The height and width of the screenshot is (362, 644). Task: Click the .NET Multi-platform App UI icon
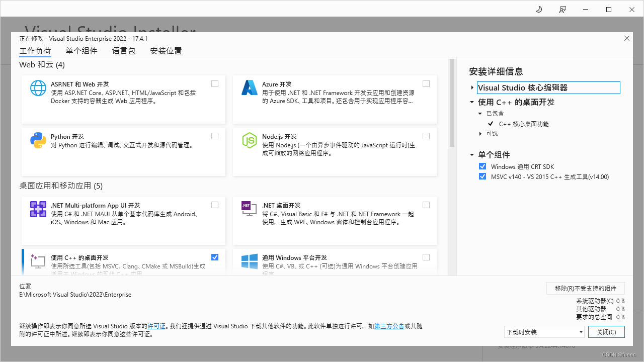click(38, 209)
